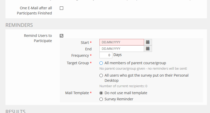This screenshot has width=210, height=113.
Task: Click the REMINDERS section heading
Action: point(19,25)
